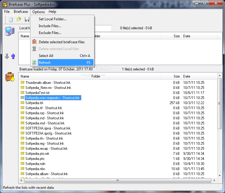Click the Briefcase Plus title bar icon
This screenshot has height=193, width=225.
click(x=5, y=4)
